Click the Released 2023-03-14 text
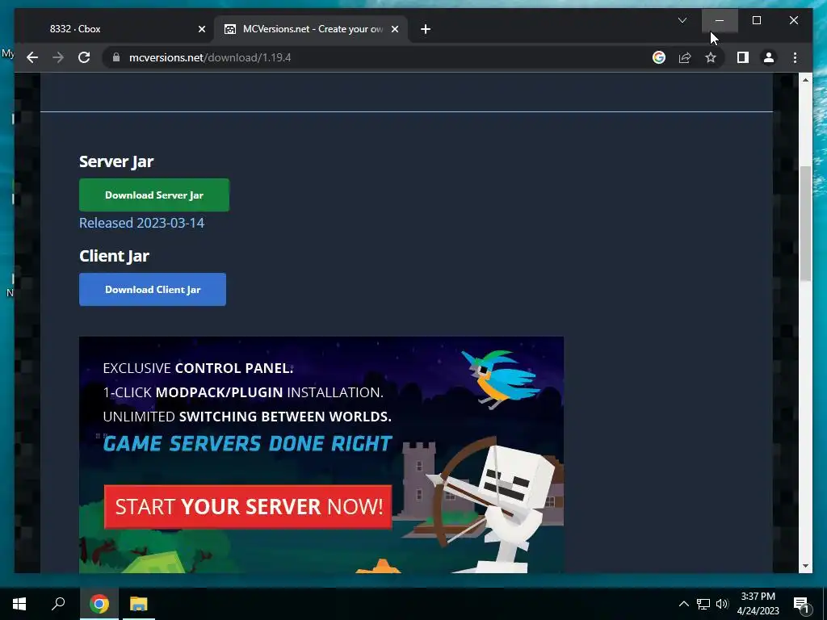The image size is (827, 620). (141, 223)
